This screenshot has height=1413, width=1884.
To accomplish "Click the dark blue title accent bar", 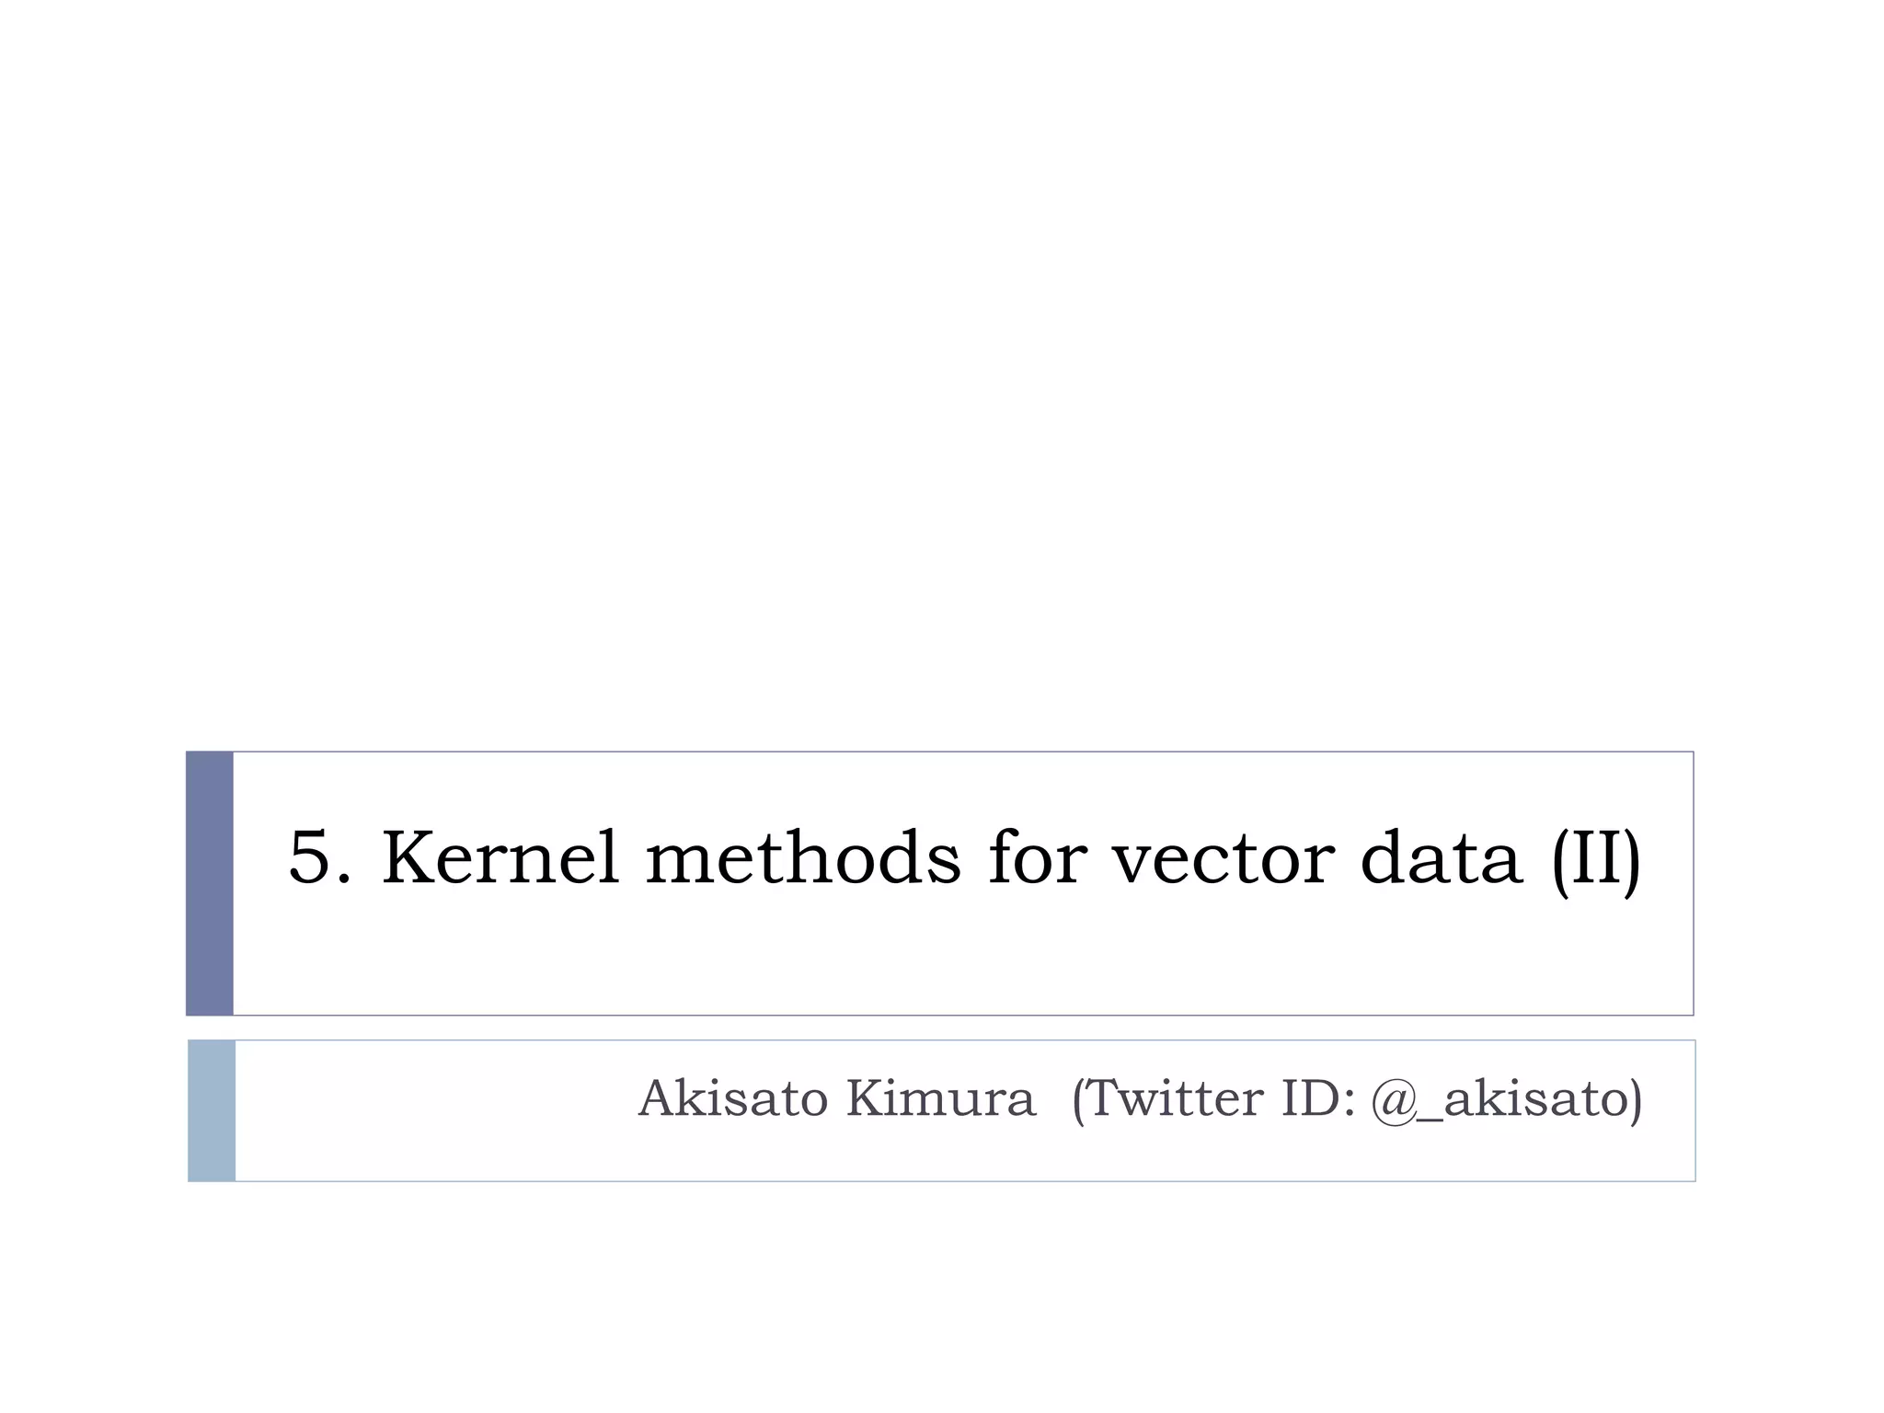I will point(210,883).
